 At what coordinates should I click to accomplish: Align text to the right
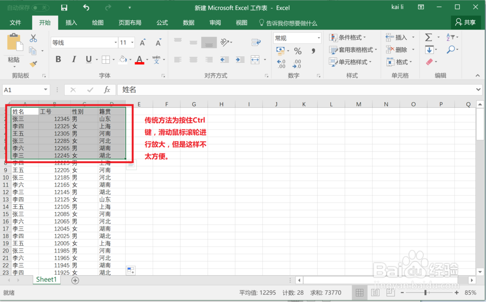pyautogui.click(x=209, y=59)
